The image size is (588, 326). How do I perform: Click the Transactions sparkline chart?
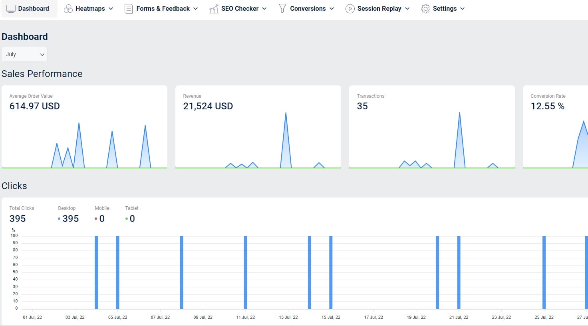pyautogui.click(x=432, y=140)
